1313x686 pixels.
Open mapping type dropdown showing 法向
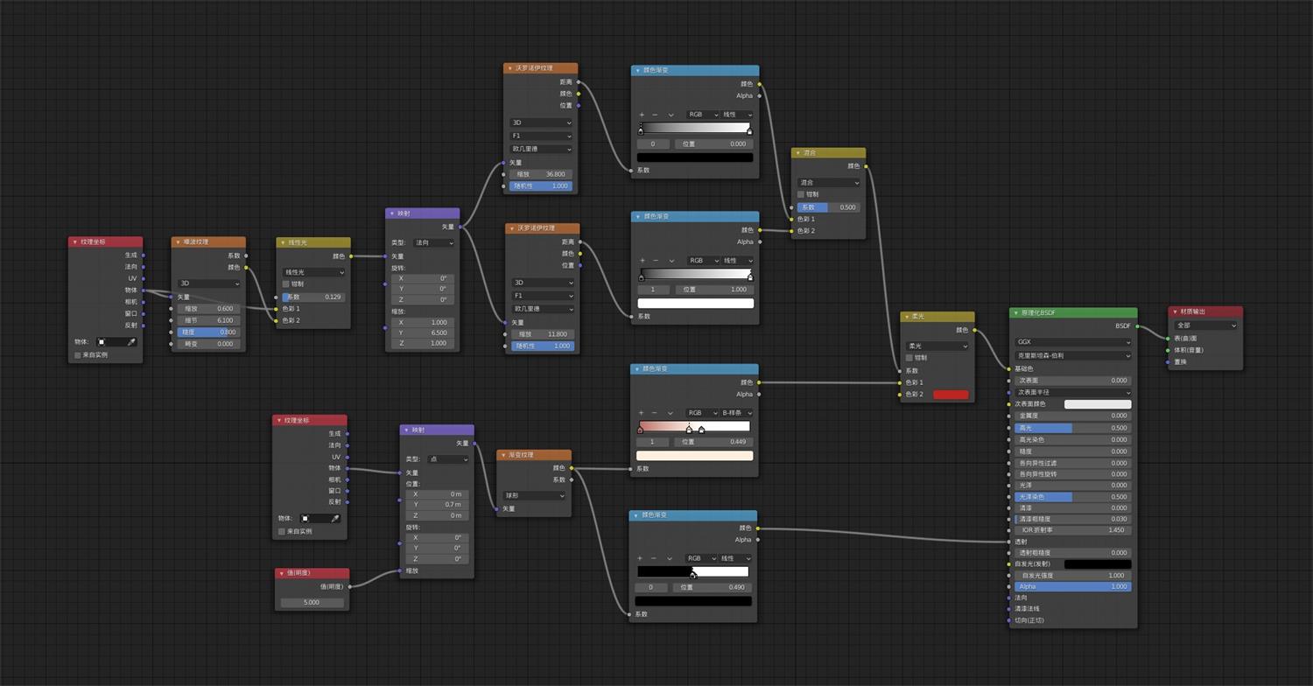point(433,242)
